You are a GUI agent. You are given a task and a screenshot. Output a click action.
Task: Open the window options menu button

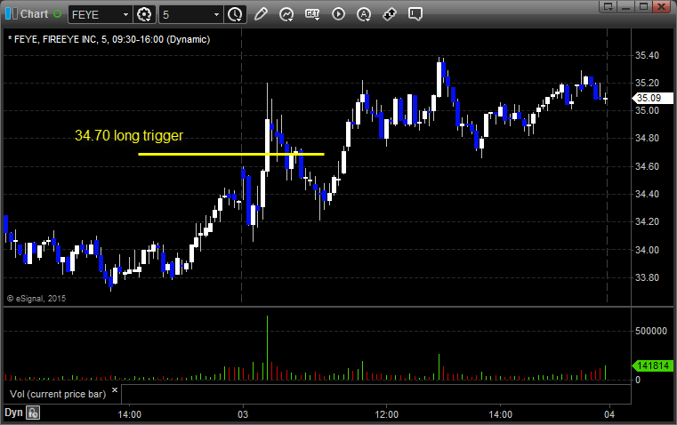point(608,6)
